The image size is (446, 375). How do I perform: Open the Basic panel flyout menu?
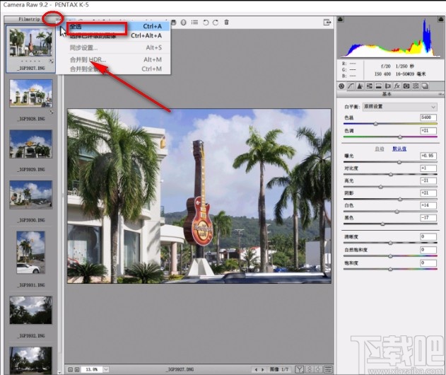pyautogui.click(x=440, y=94)
